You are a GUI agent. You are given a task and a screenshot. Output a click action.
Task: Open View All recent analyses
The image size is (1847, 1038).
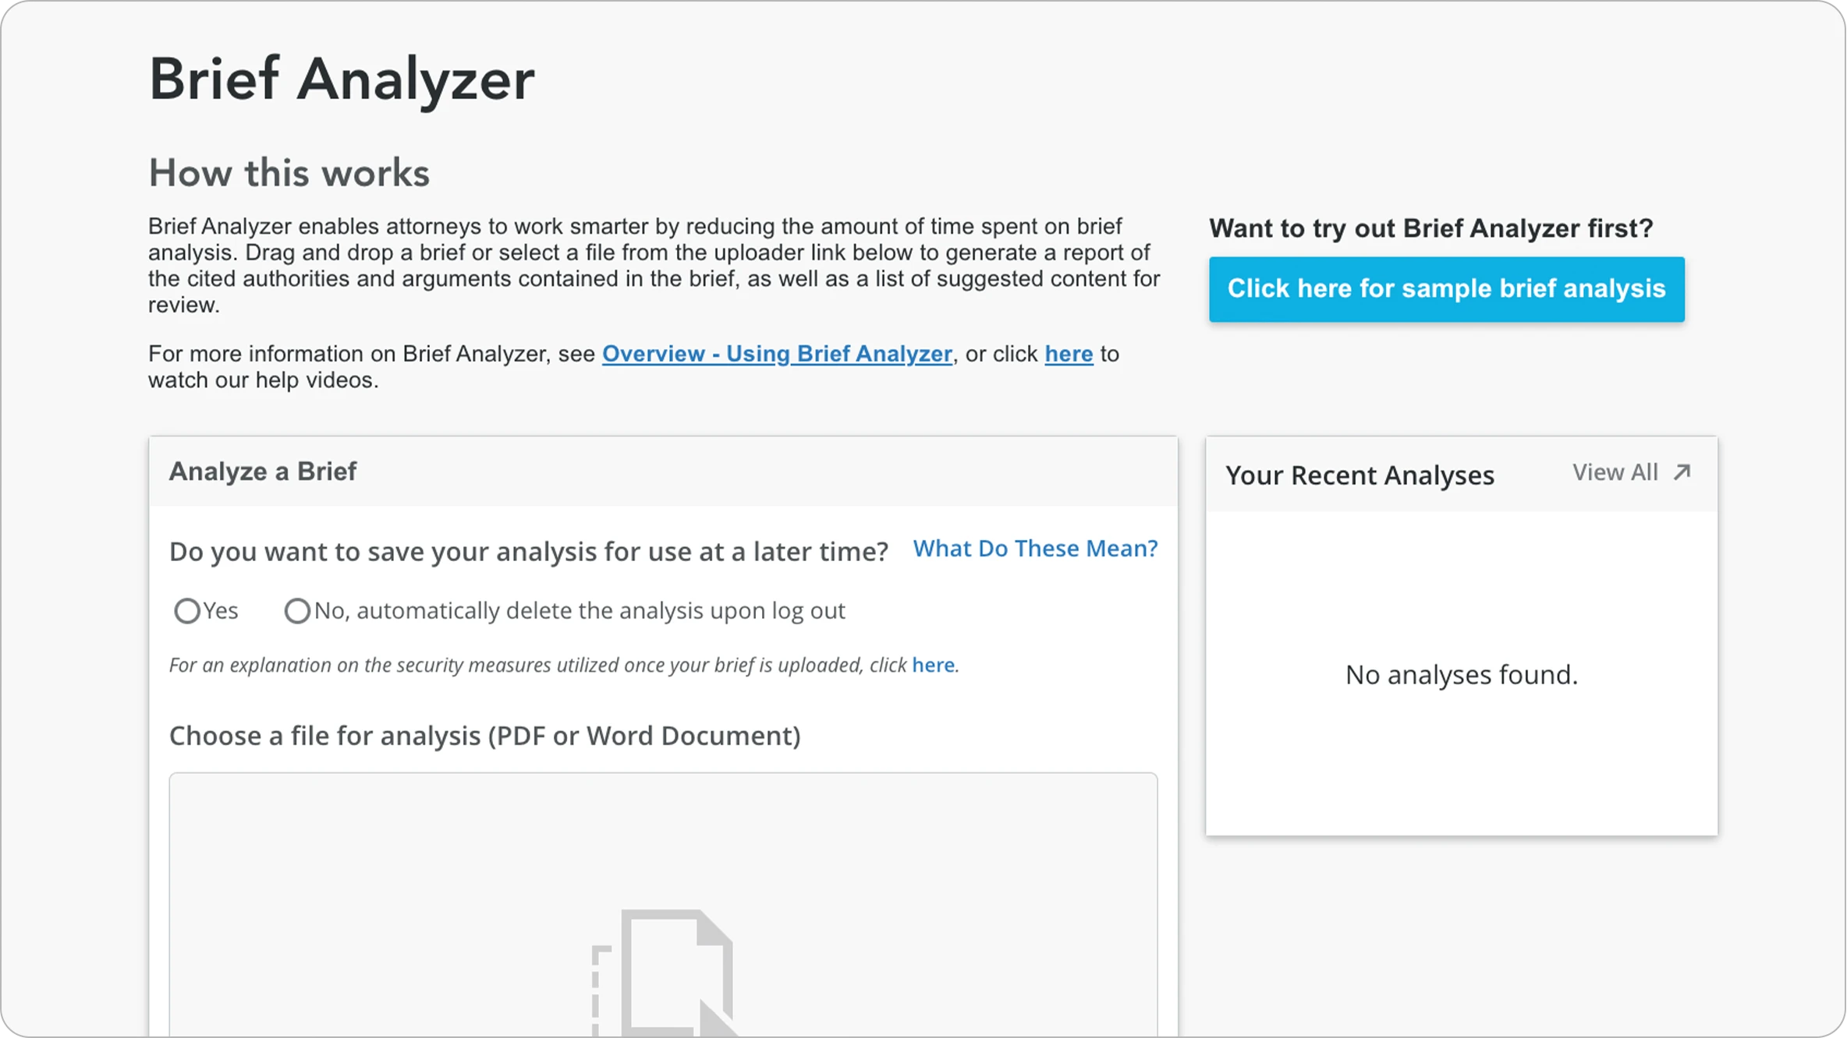click(1615, 472)
